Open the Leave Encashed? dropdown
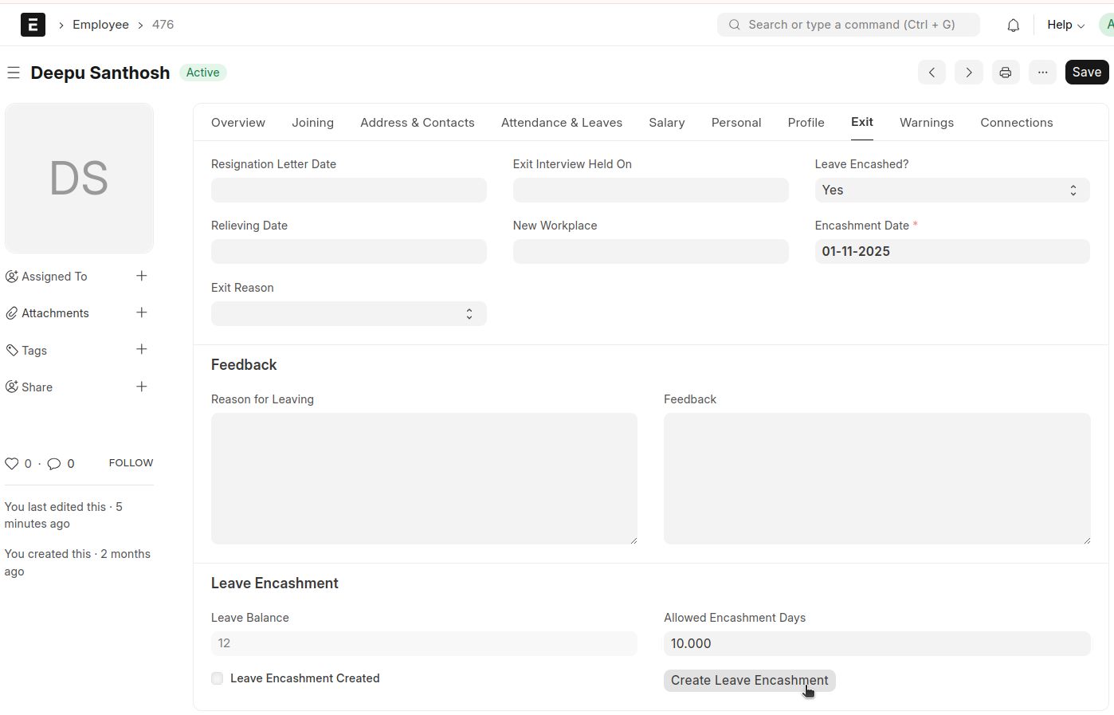The height and width of the screenshot is (715, 1114). click(x=951, y=191)
